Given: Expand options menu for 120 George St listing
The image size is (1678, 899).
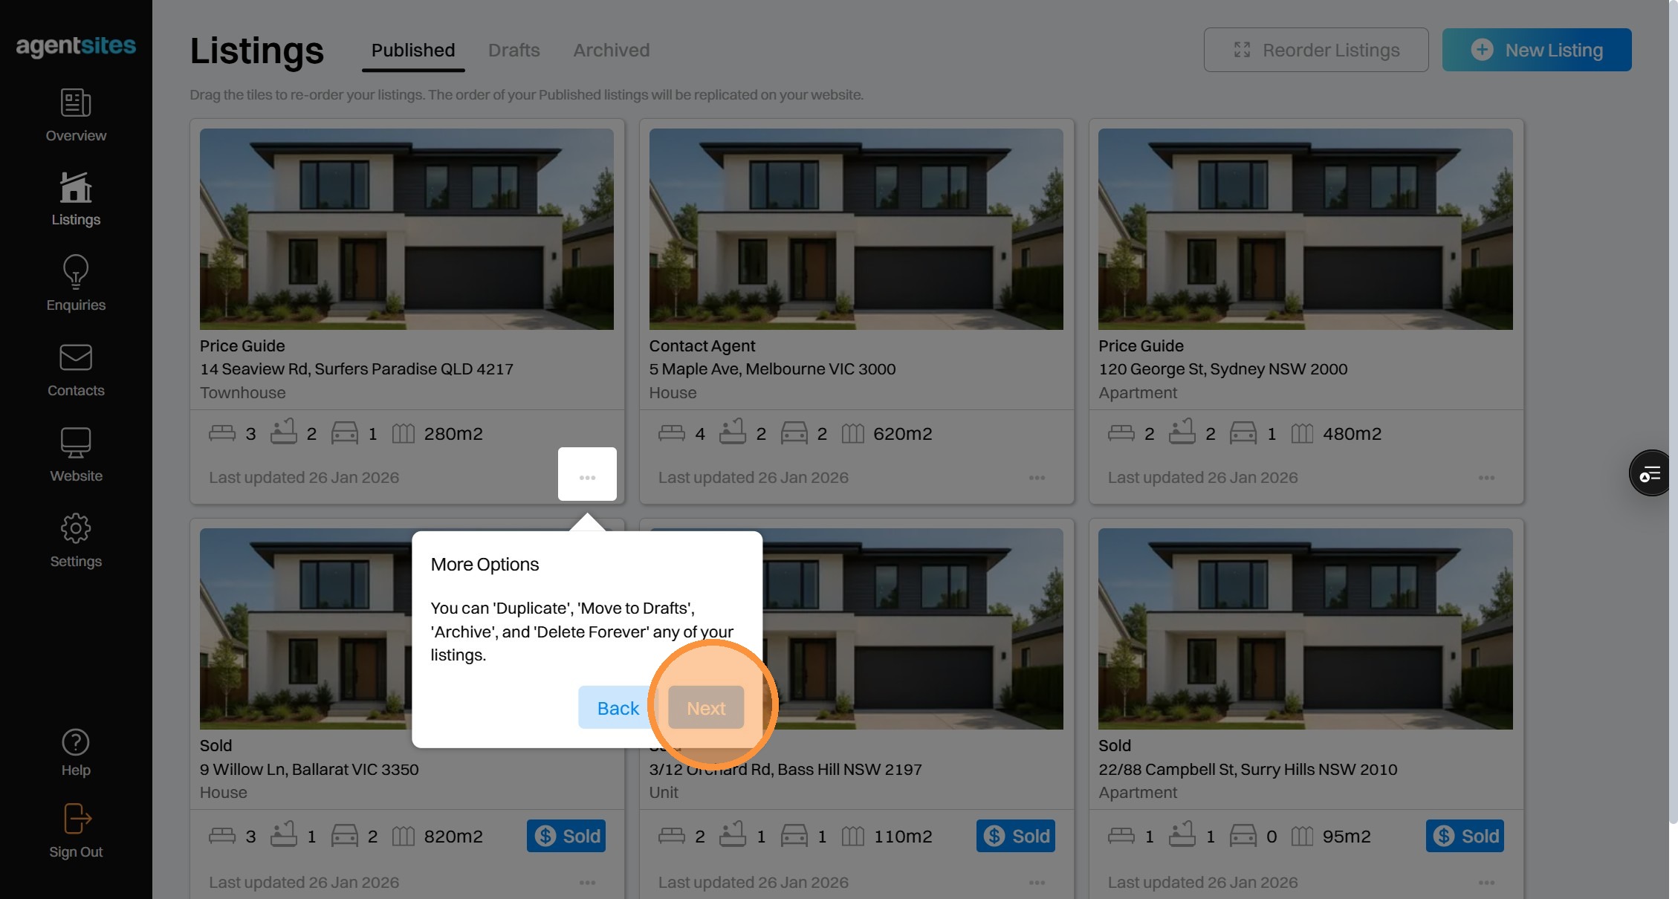Looking at the screenshot, I should tap(1486, 478).
